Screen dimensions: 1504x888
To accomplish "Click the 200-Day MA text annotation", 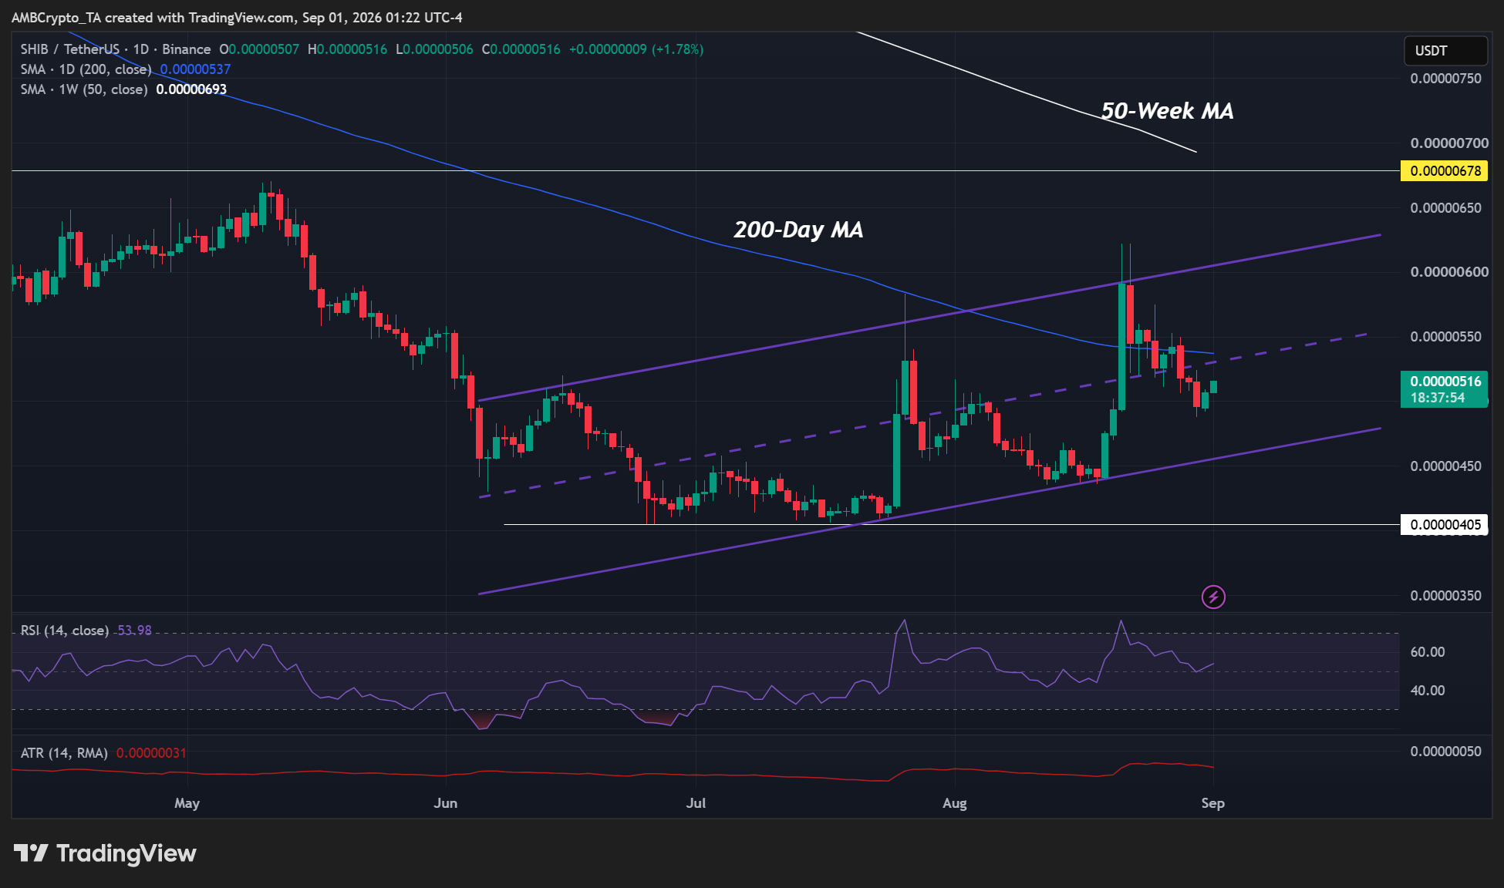I will 798,230.
